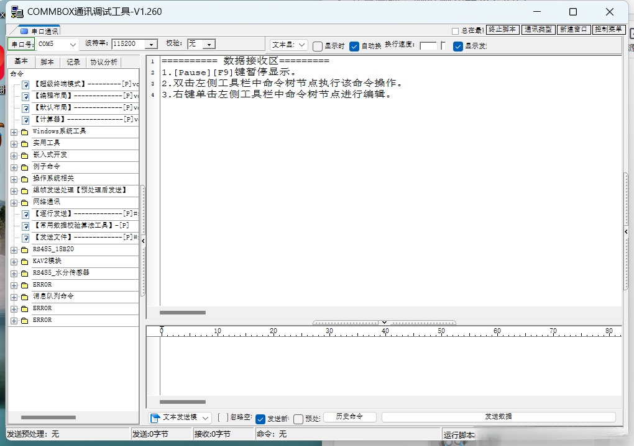
Task: Uncheck the 发送新 checkbox
Action: pyautogui.click(x=260, y=419)
